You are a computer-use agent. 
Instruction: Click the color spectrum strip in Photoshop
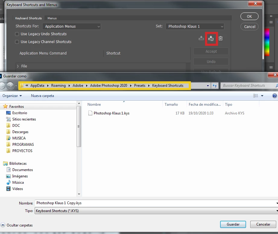click(x=267, y=42)
